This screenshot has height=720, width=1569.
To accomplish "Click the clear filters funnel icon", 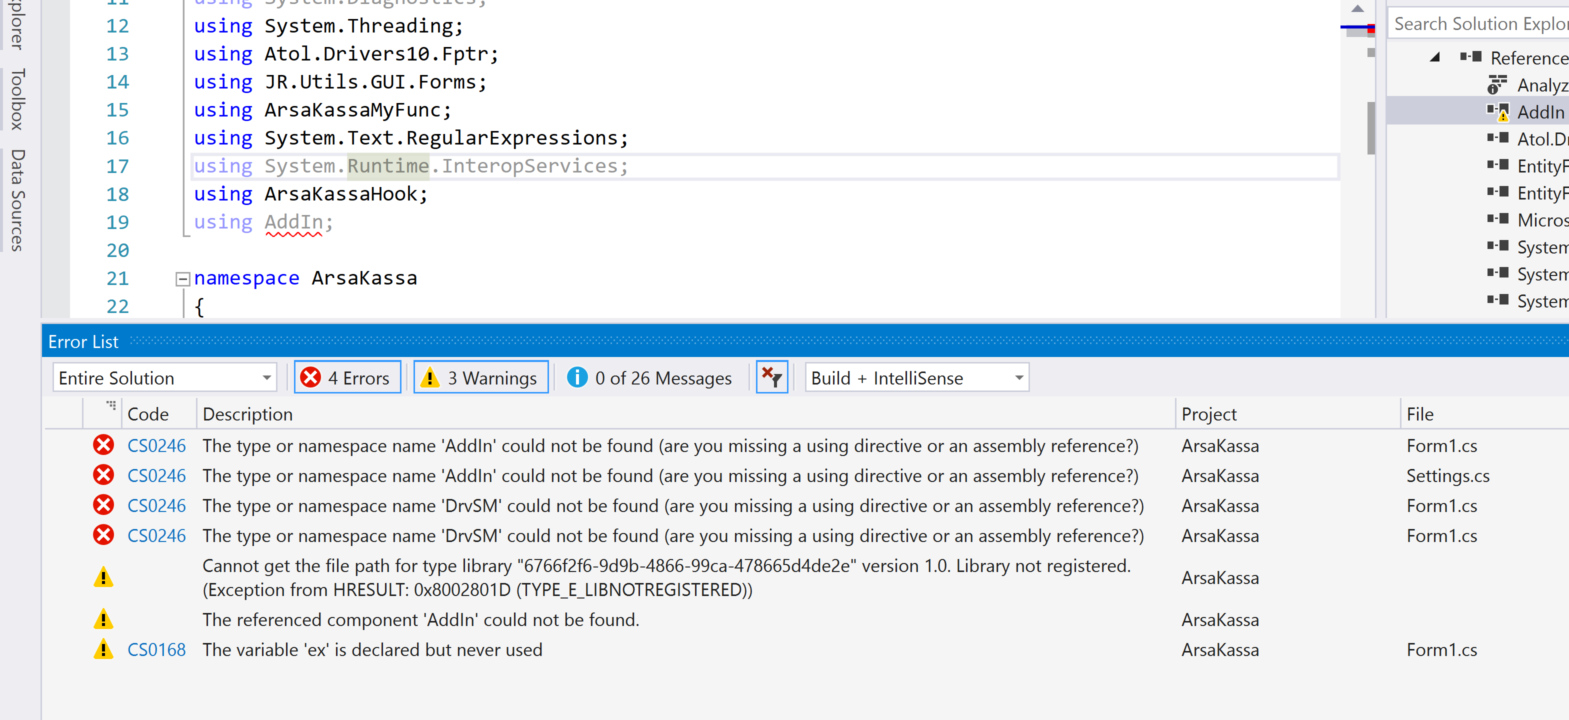I will click(x=771, y=377).
